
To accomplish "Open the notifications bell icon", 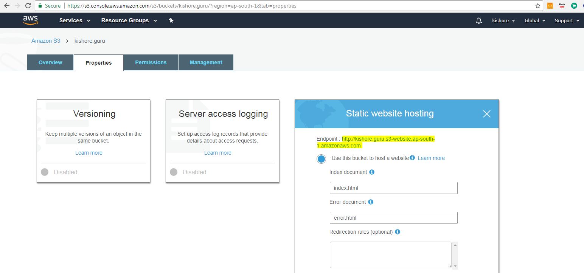I will pyautogui.click(x=479, y=21).
